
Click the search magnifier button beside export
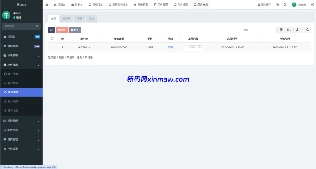tap(307, 30)
